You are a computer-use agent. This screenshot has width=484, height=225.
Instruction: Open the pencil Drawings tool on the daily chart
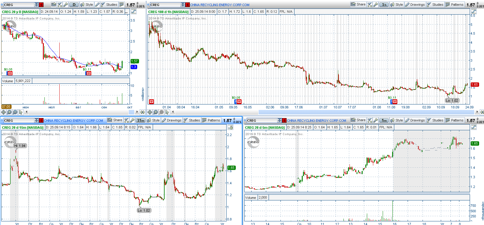[x=97, y=5]
